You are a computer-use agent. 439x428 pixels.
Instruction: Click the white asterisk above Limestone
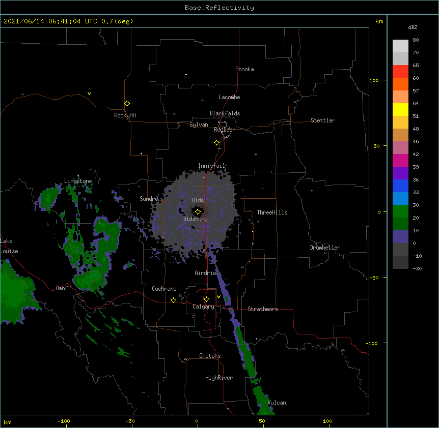tap(78, 176)
